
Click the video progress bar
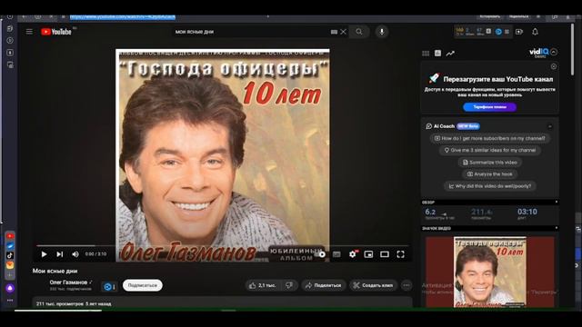point(223,245)
